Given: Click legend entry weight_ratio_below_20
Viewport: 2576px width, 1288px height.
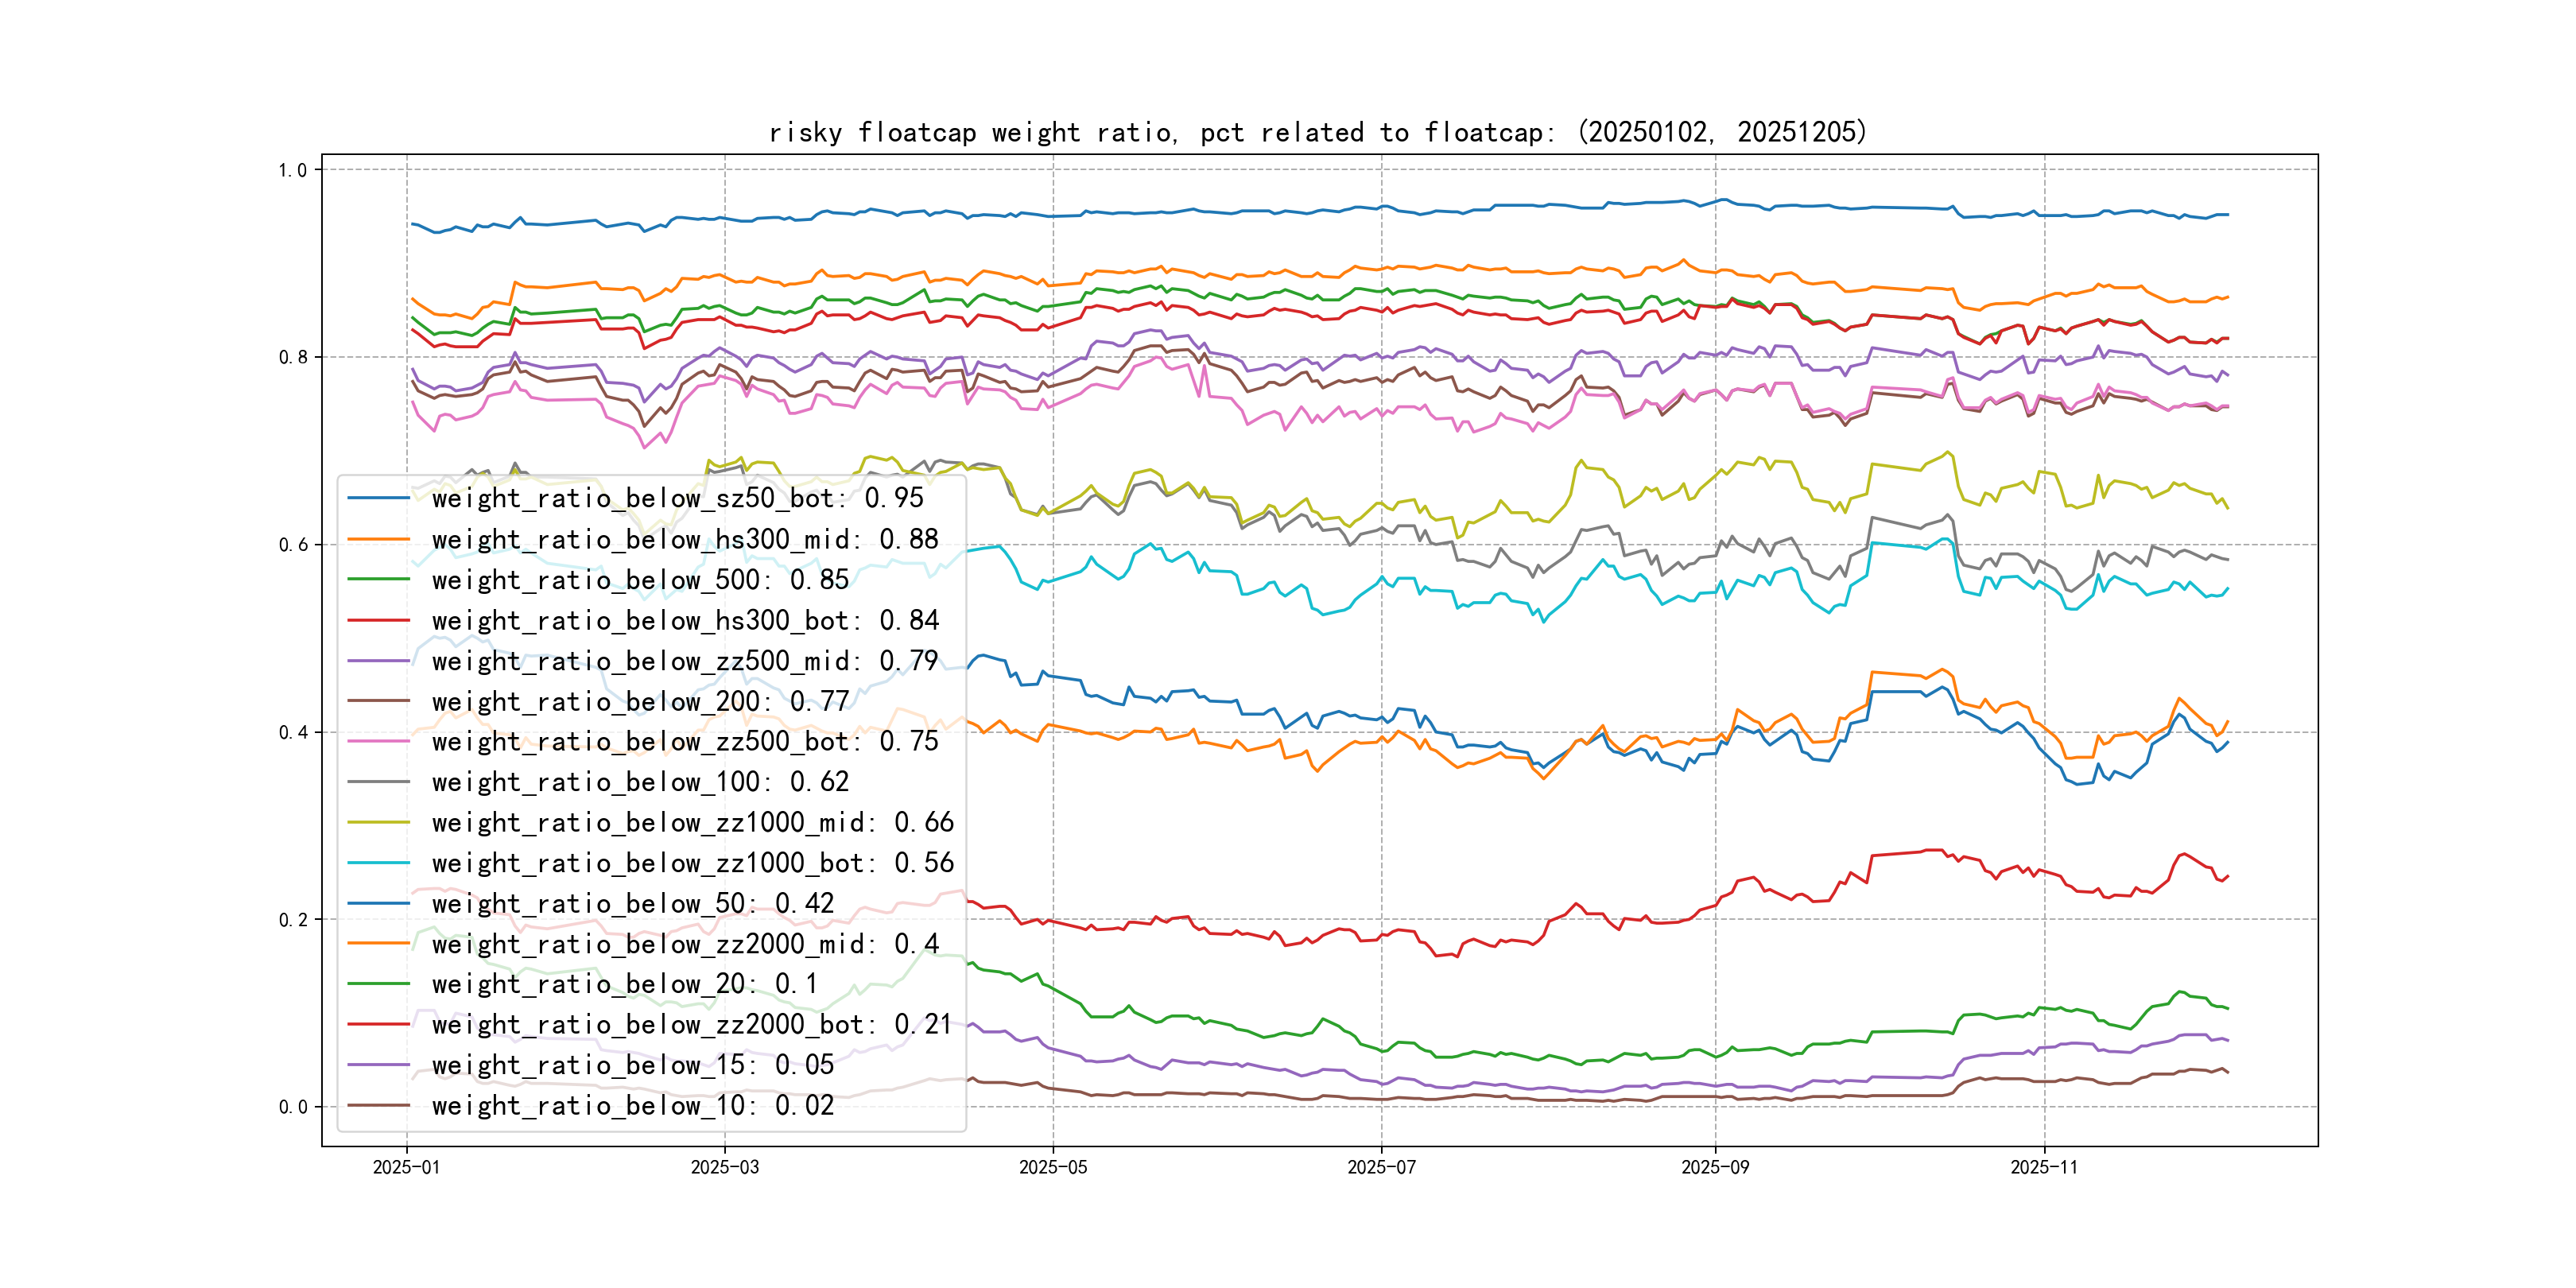Looking at the screenshot, I should tap(624, 984).
